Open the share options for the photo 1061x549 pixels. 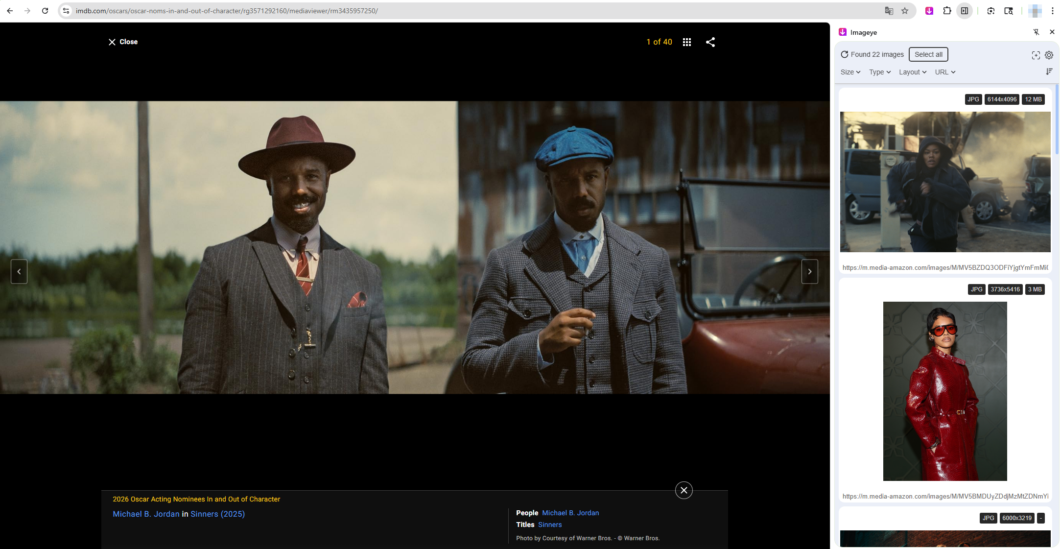[710, 42]
